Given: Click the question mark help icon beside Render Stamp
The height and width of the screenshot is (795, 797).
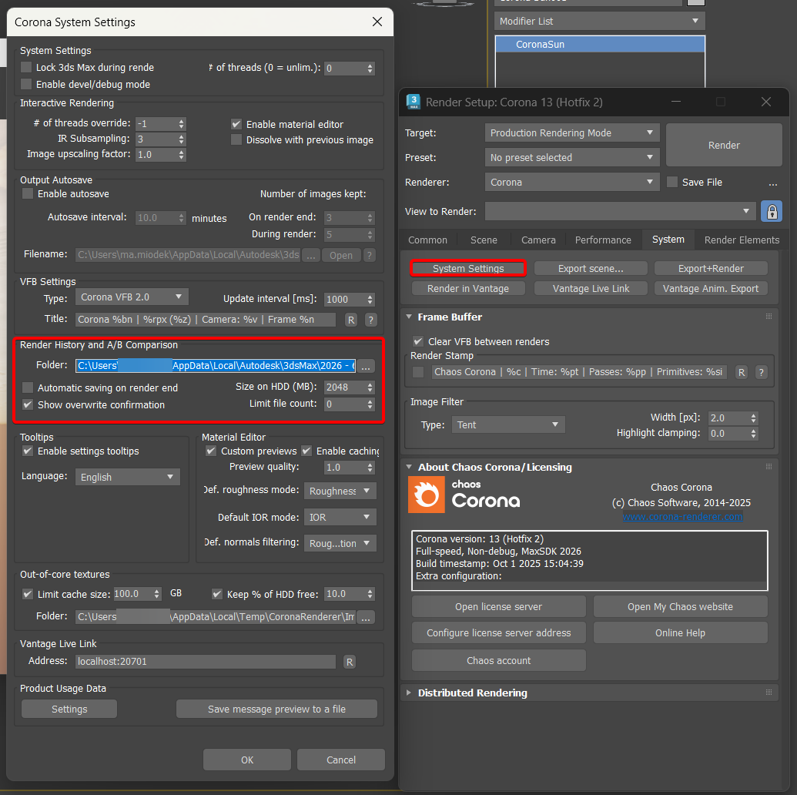Looking at the screenshot, I should point(760,371).
